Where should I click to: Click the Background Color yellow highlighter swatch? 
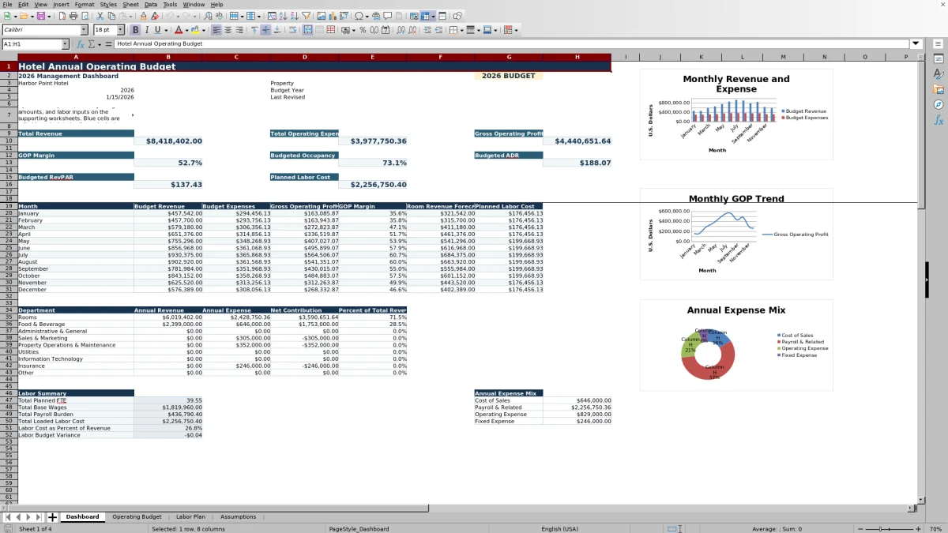(x=195, y=30)
